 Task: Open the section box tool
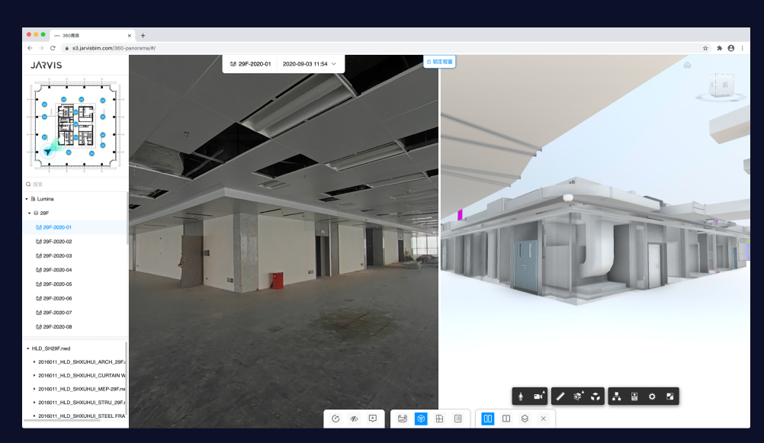coord(578,396)
